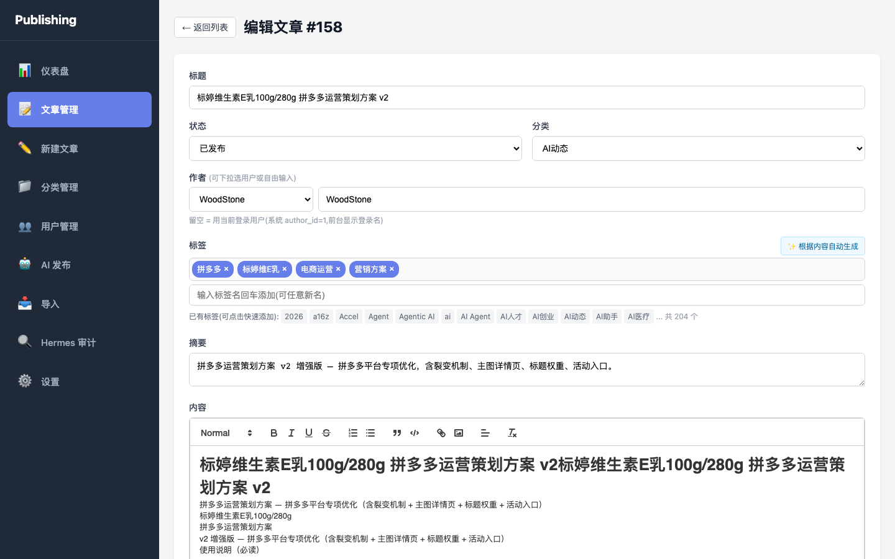Screen dimensions: 895x559
Task: Click the tag name input field
Action: 527,295
